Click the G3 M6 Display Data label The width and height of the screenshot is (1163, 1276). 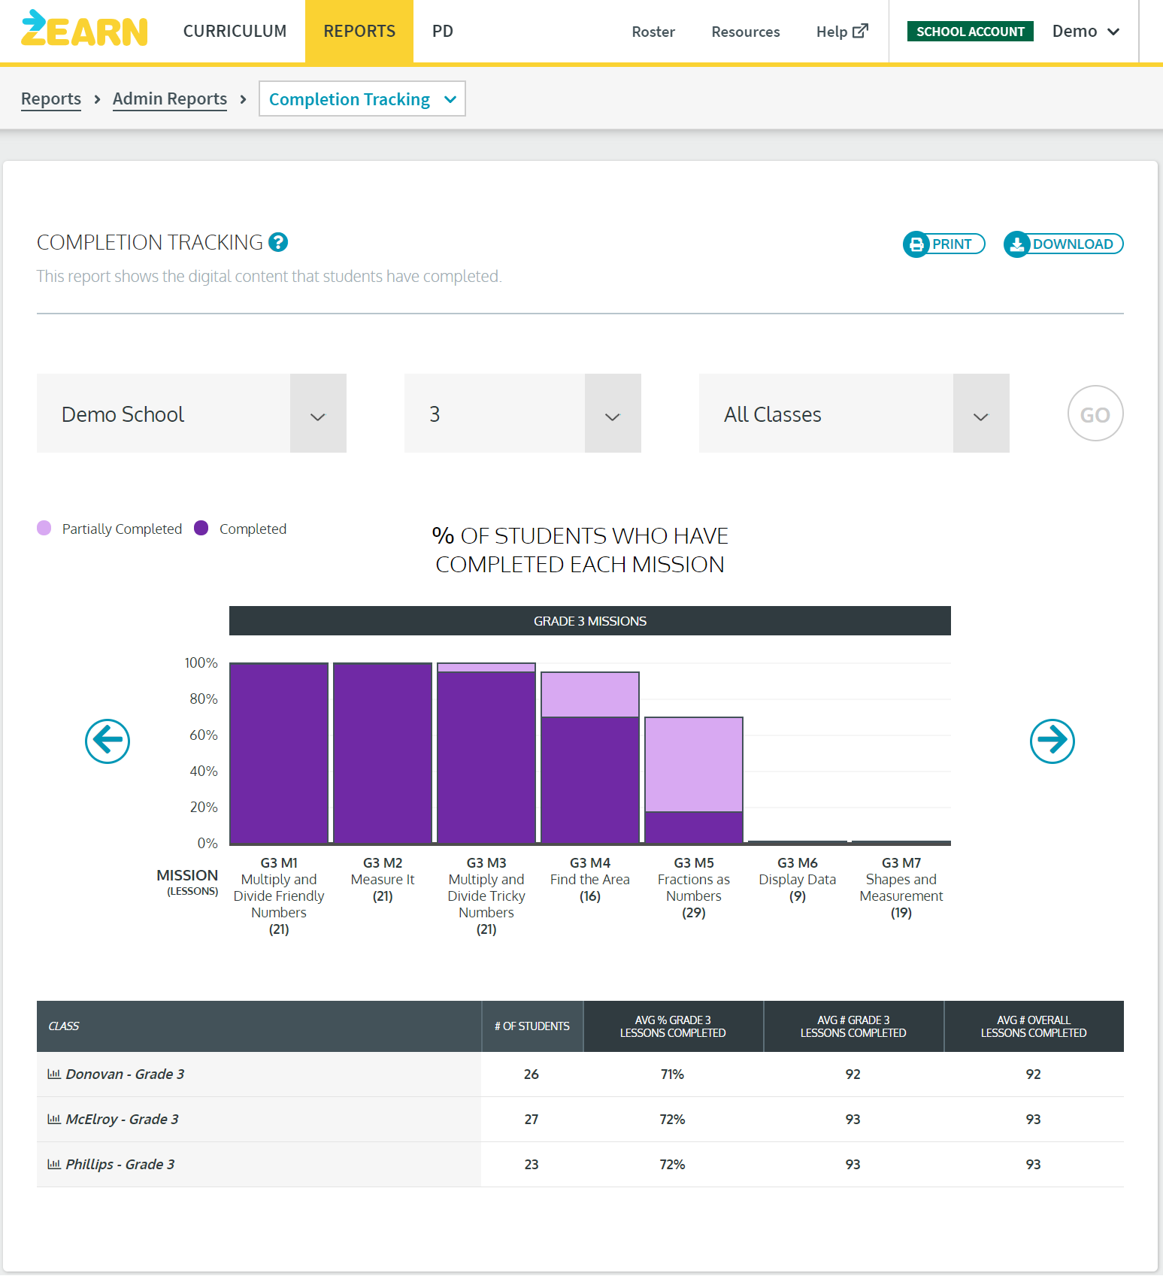tap(798, 879)
